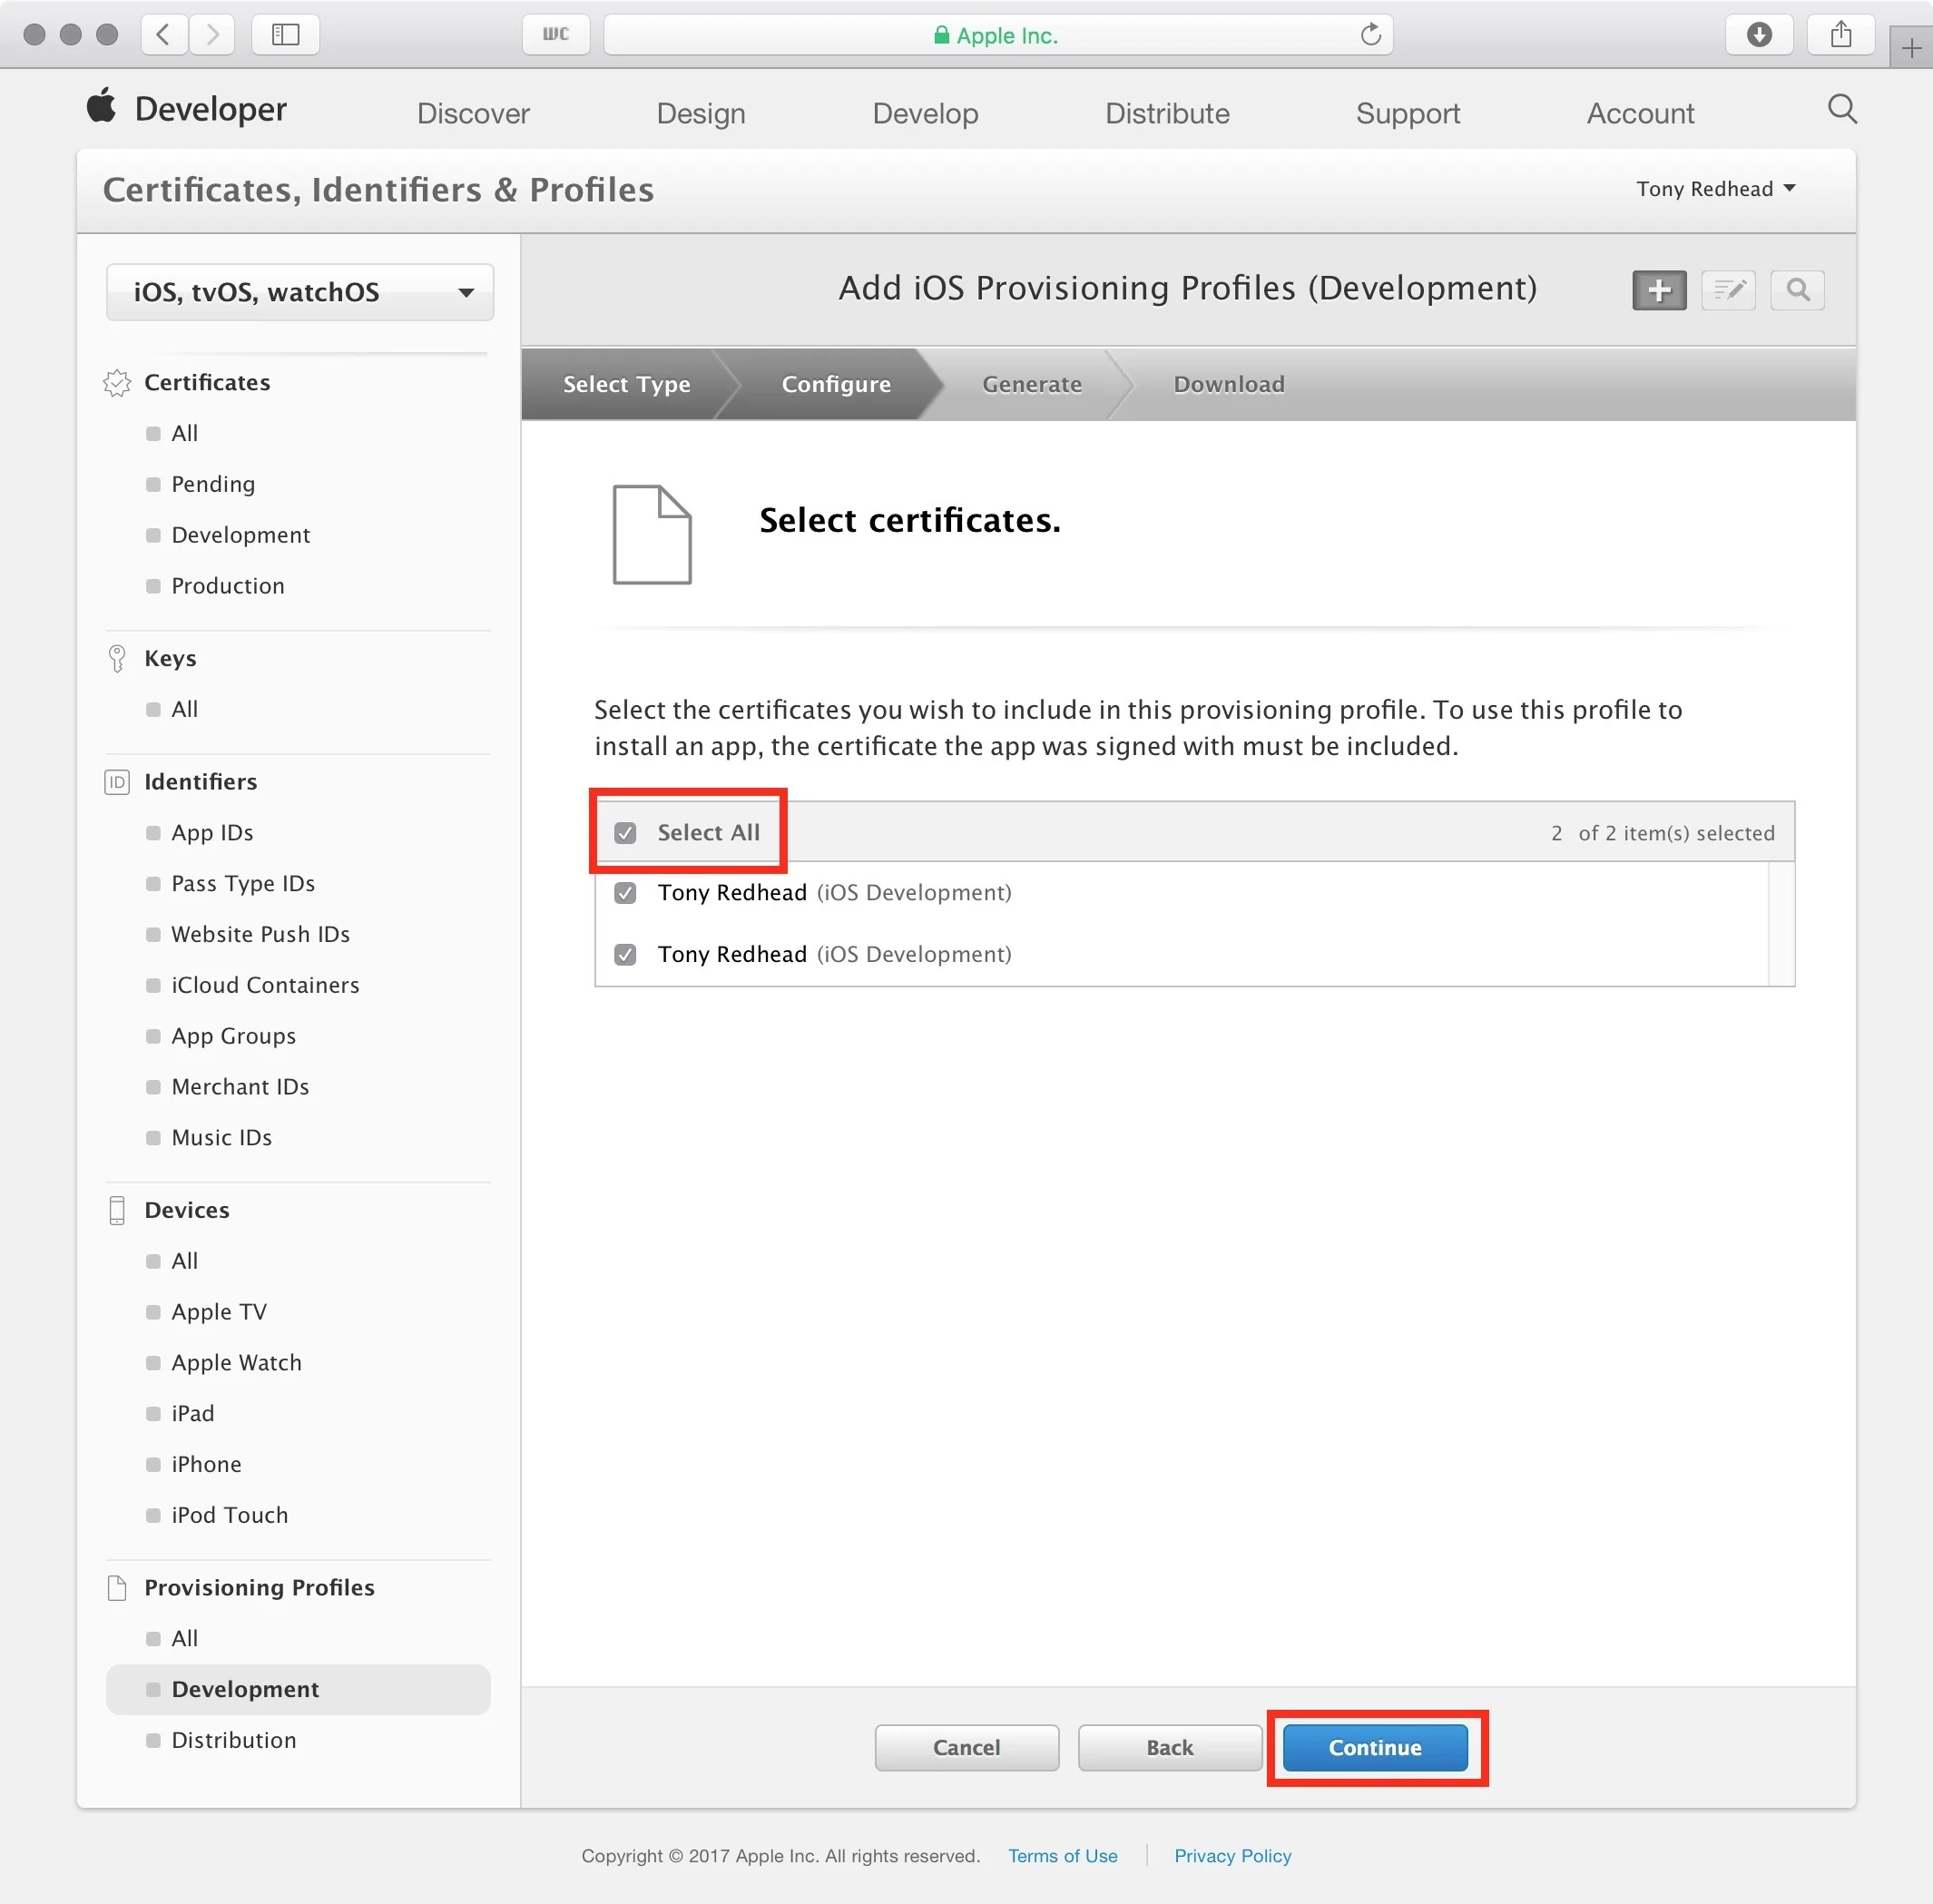Image resolution: width=1933 pixels, height=1904 pixels.
Task: Open the iOS, tvOS, watchOS platform dropdown
Action: (x=300, y=292)
